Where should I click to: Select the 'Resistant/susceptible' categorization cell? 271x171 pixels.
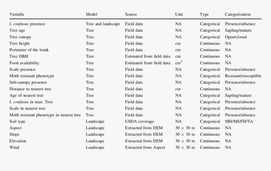pos(243,76)
